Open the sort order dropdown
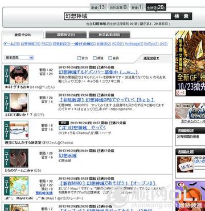 click(x=19, y=58)
